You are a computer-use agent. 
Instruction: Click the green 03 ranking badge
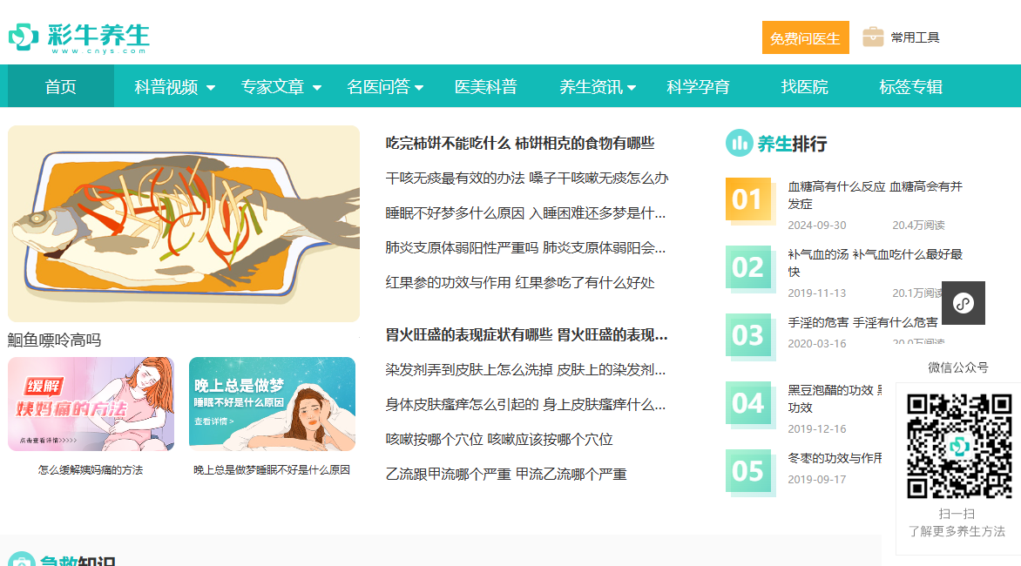[x=747, y=335]
